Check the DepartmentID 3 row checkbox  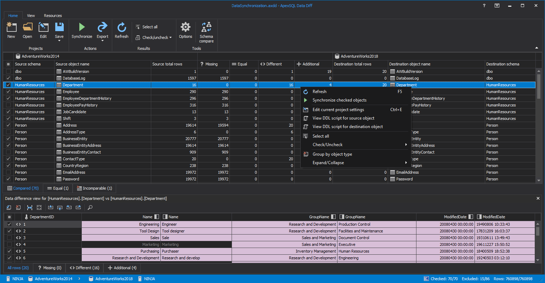(x=9, y=238)
